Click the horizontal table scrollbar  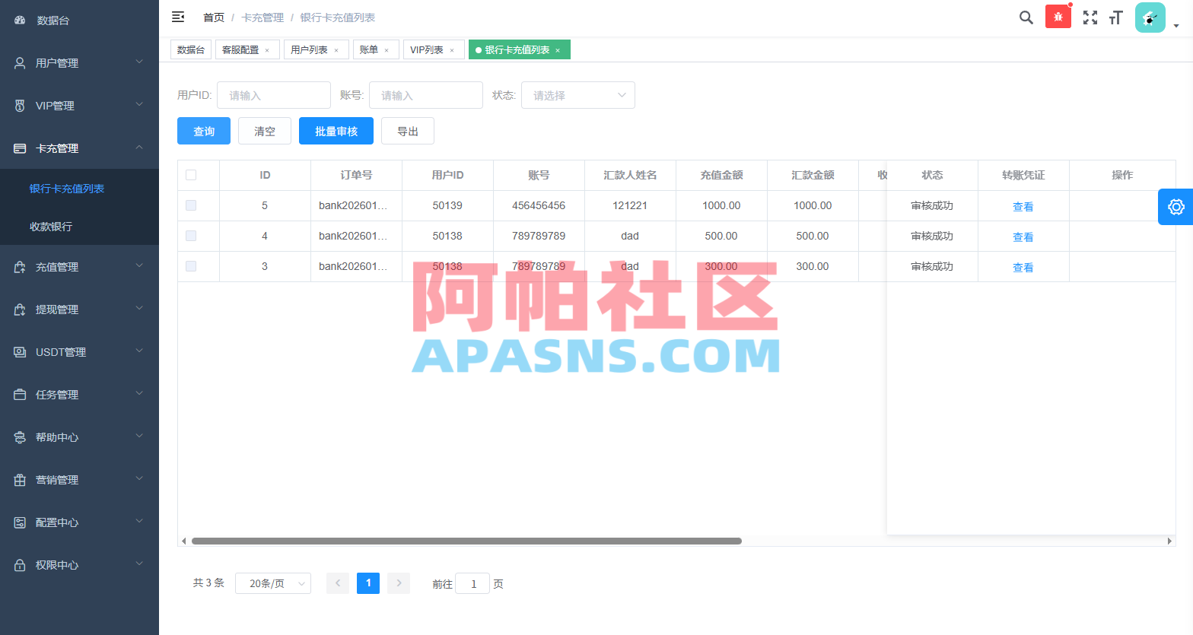click(x=466, y=541)
